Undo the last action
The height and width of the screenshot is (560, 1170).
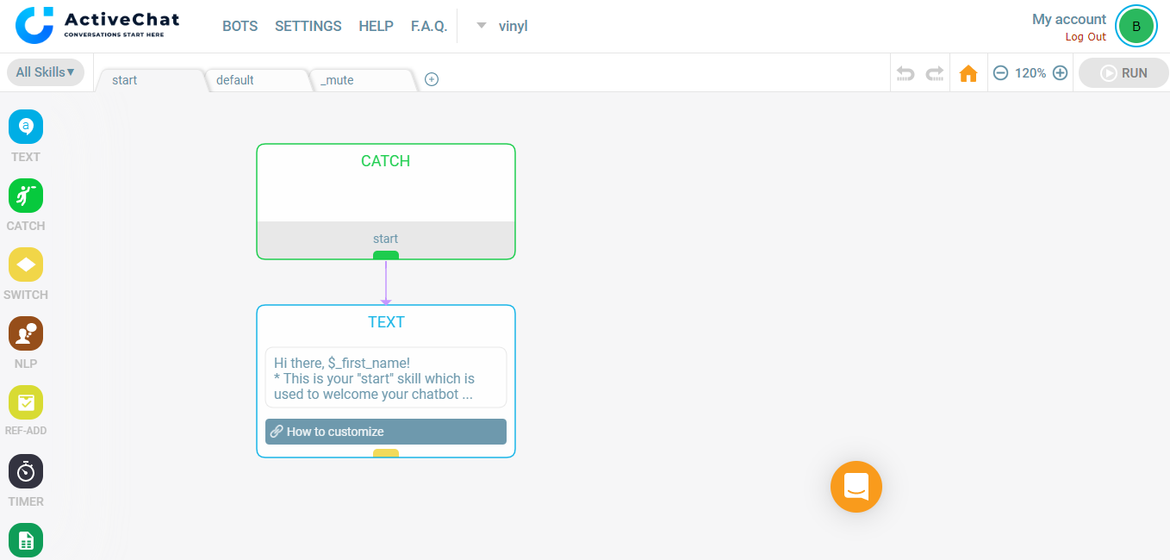[x=906, y=73]
